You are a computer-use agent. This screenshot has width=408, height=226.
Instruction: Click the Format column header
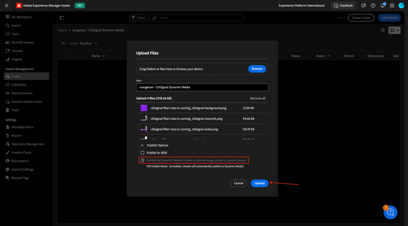tap(349, 56)
